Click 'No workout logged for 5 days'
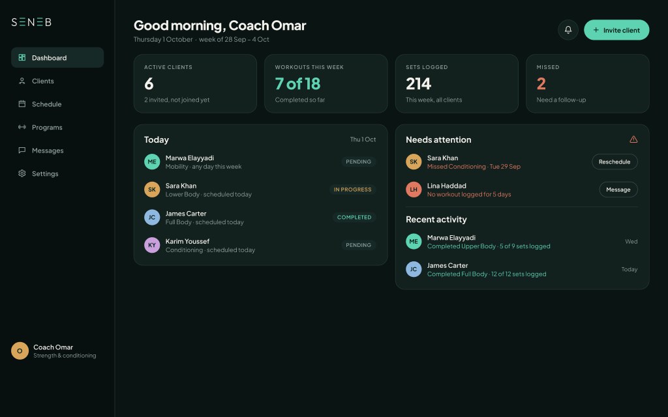Image resolution: width=668 pixels, height=417 pixels. 469,194
